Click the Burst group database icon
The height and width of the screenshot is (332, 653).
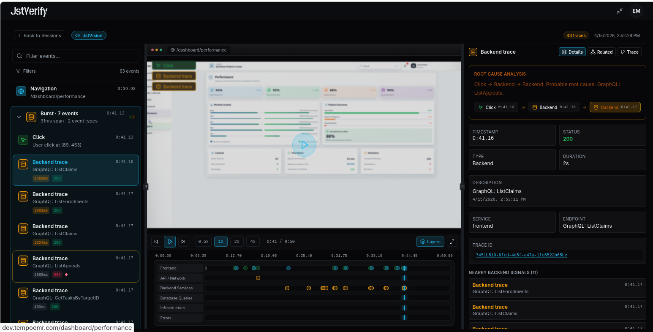coord(31,117)
